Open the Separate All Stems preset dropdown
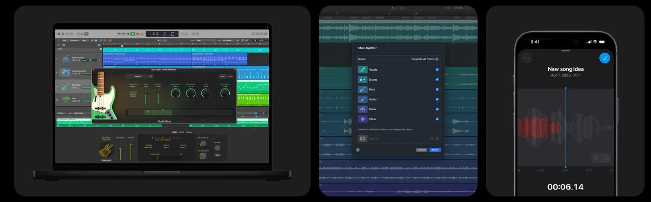 (425, 59)
